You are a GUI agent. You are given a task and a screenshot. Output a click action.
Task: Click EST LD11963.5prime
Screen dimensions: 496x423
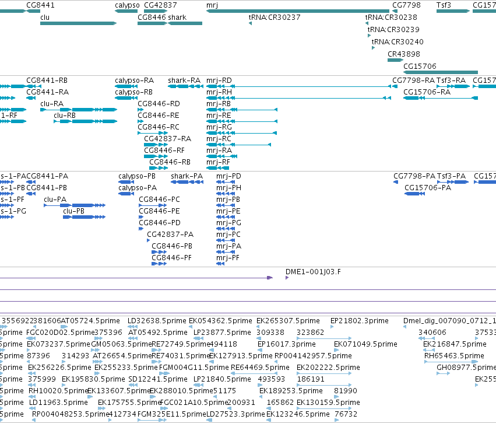point(31,409)
